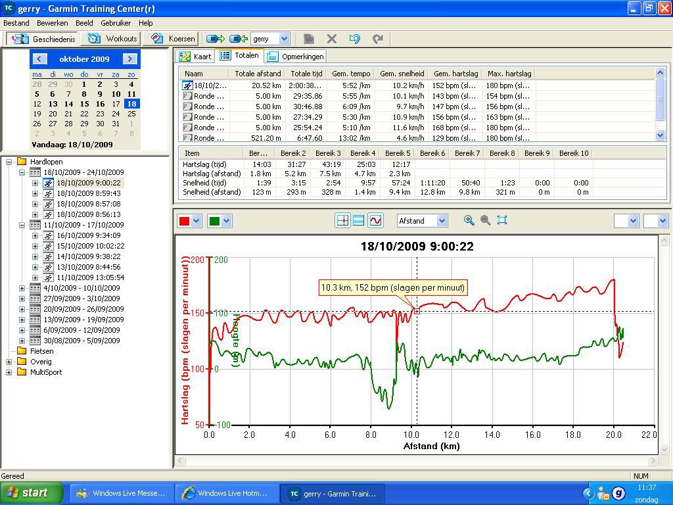Open the red graph series dropdown

click(196, 221)
